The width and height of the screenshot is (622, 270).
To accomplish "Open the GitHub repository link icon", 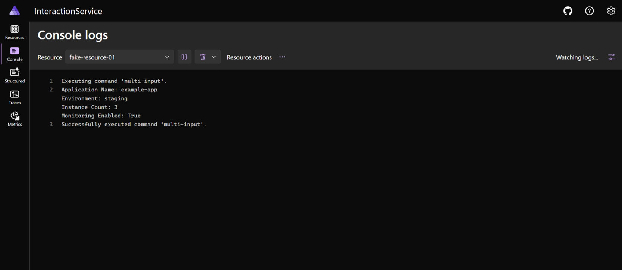I will coord(568,11).
